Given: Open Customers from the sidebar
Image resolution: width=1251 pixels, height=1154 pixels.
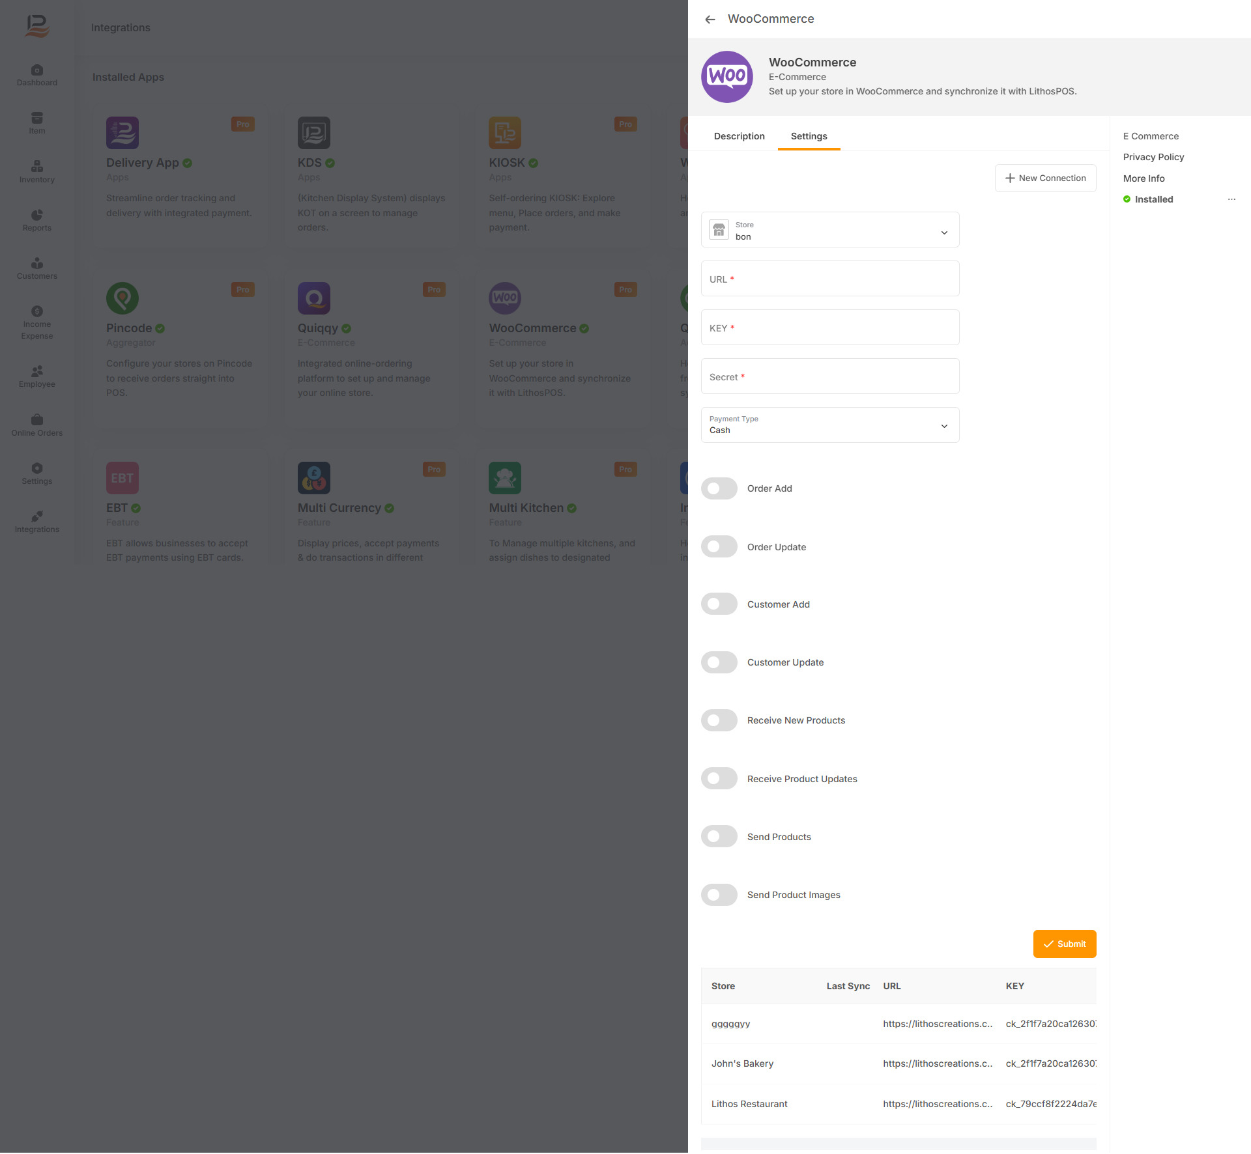Looking at the screenshot, I should [37, 268].
